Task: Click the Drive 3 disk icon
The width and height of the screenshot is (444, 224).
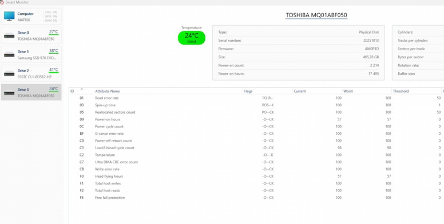Action: pos(9,93)
